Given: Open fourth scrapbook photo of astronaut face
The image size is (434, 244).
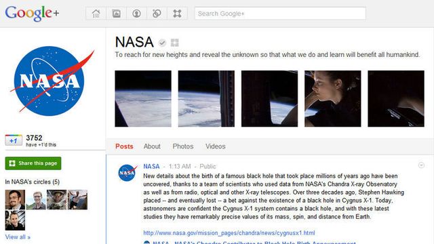Looking at the screenshot, I should pos(333,99).
